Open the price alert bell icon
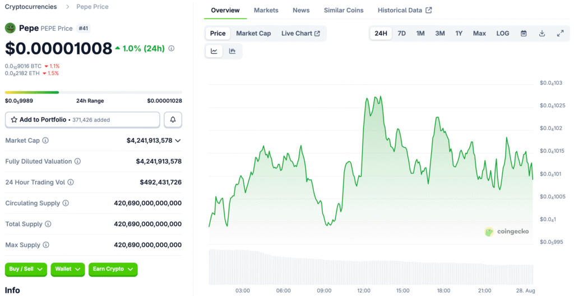 point(173,120)
